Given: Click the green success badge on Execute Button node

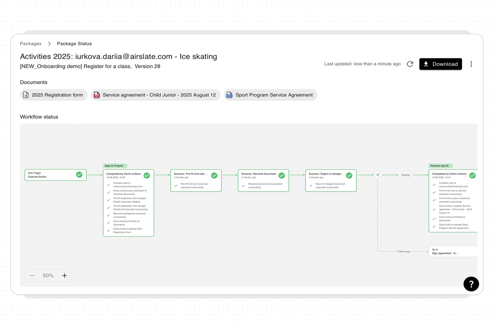Looking at the screenshot, I should coord(79,175).
